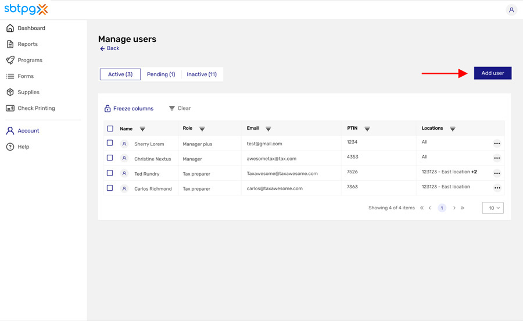Open more options for Ted Rundry
523x321 pixels.
click(x=497, y=173)
